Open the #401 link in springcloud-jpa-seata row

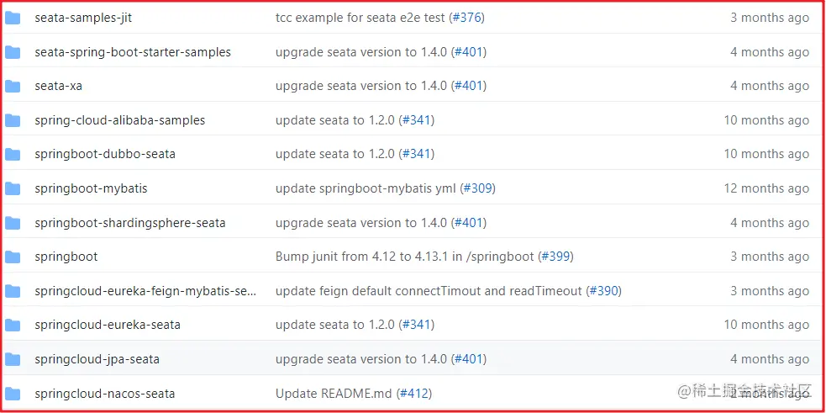click(468, 359)
